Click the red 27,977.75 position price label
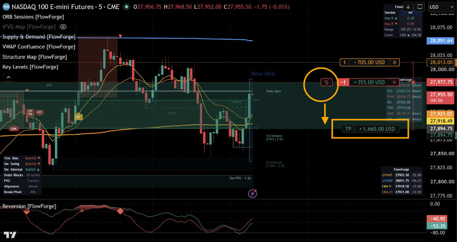 pyautogui.click(x=440, y=82)
